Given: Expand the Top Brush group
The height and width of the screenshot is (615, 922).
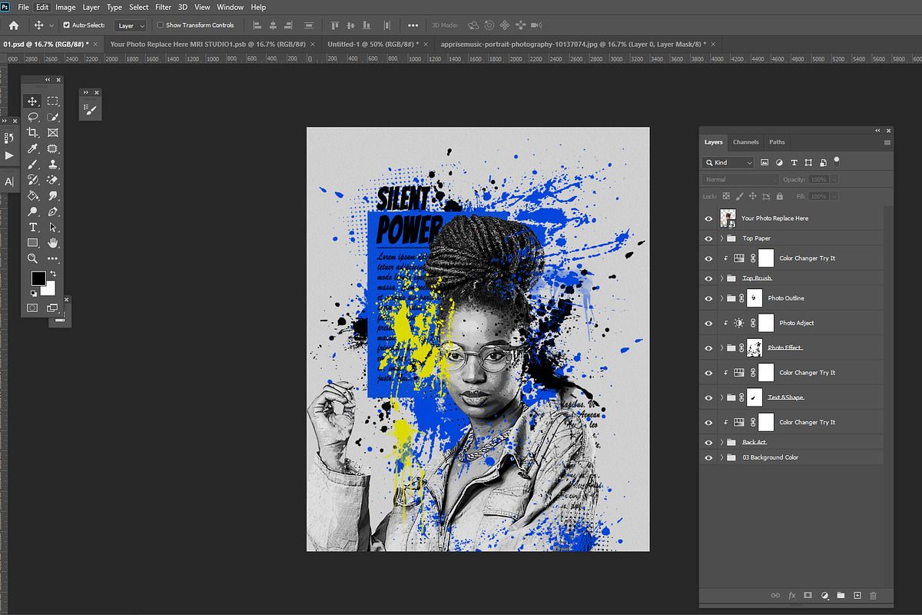Looking at the screenshot, I should [x=722, y=278].
